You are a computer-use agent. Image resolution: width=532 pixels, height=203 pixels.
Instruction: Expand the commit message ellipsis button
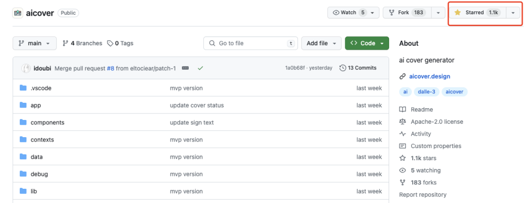click(x=185, y=68)
